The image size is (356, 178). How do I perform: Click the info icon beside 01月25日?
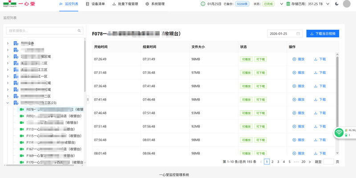[203, 4]
